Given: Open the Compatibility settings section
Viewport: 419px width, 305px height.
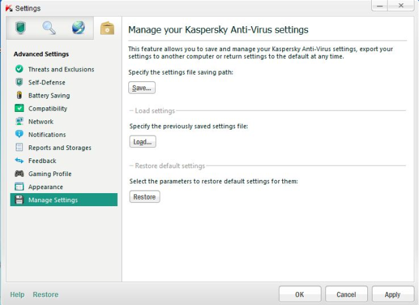Looking at the screenshot, I should (x=47, y=109).
